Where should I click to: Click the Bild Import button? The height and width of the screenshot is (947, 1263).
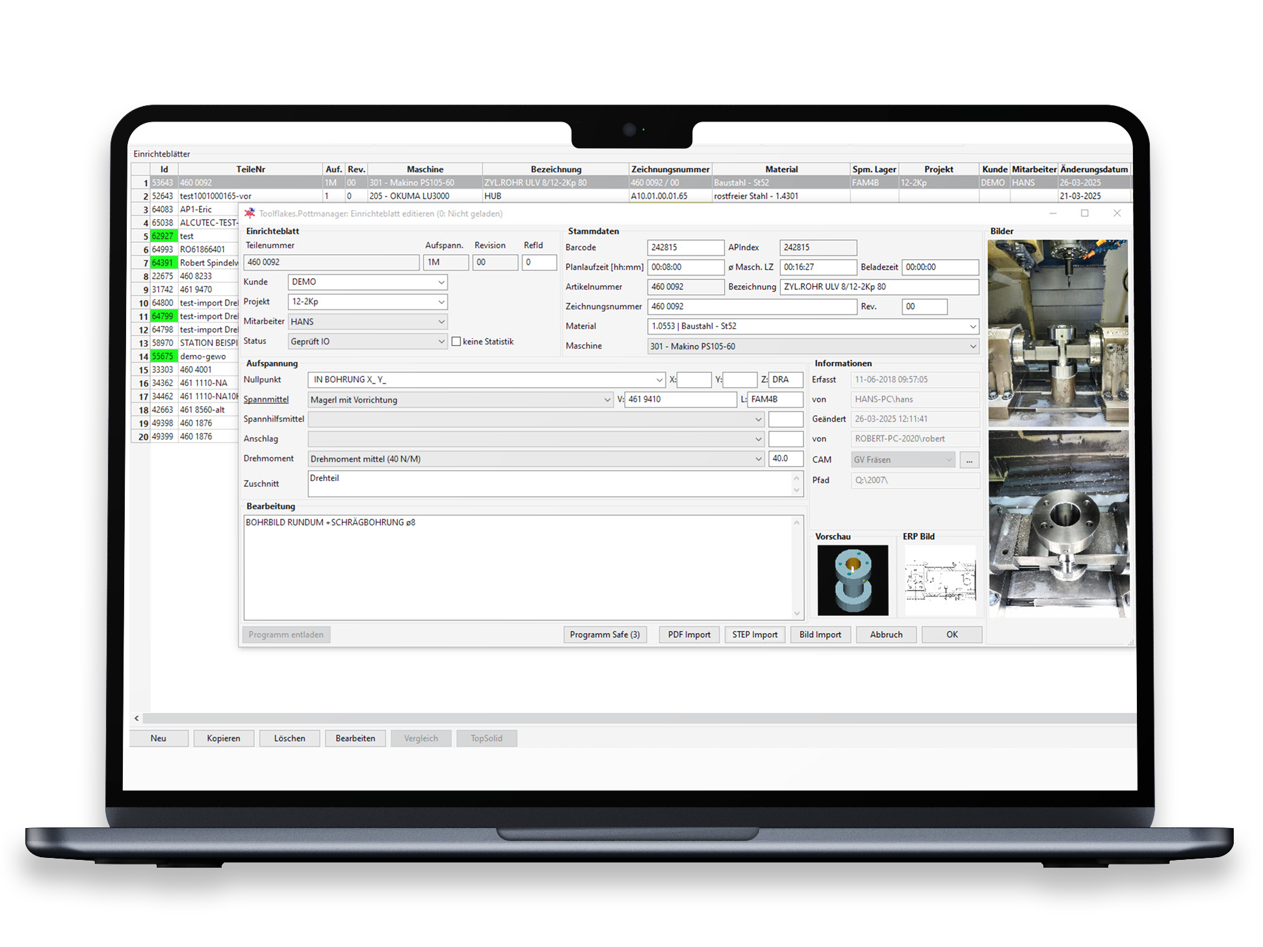tap(820, 634)
